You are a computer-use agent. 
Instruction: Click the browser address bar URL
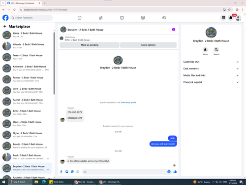46,10
